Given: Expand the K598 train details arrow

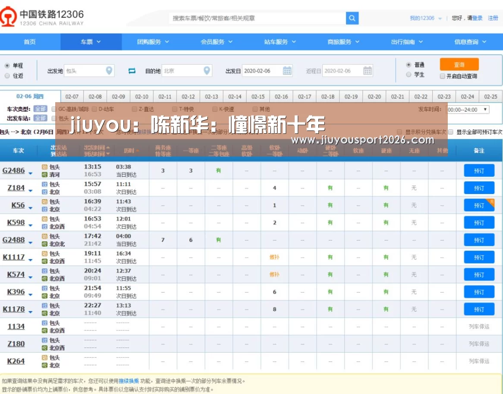Looking at the screenshot, I should click(31, 225).
